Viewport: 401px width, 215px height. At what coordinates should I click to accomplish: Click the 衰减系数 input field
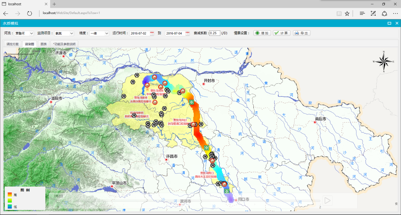(x=215, y=33)
